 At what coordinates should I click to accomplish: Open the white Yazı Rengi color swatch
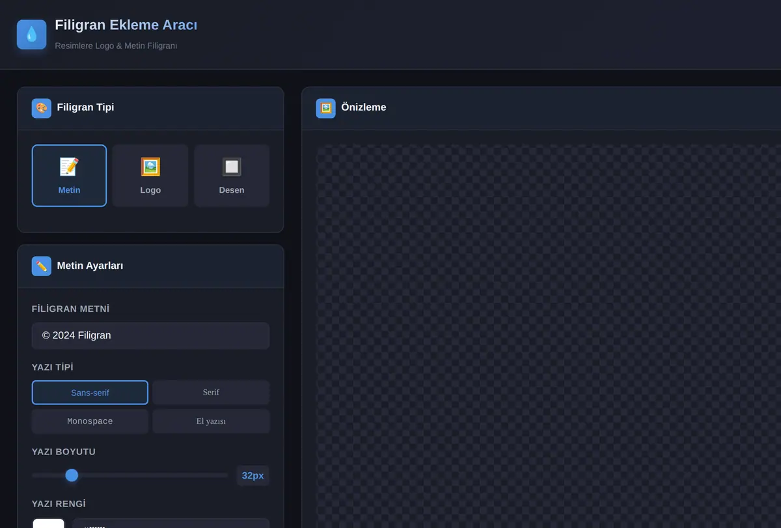49,523
